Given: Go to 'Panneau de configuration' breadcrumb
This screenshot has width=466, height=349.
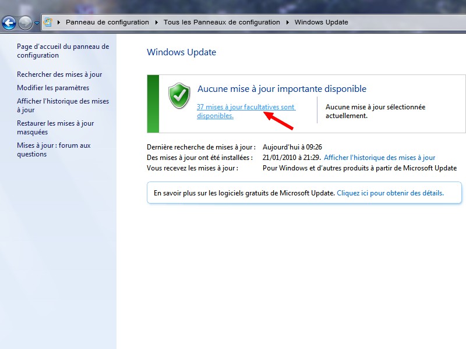Looking at the screenshot, I should coord(107,22).
